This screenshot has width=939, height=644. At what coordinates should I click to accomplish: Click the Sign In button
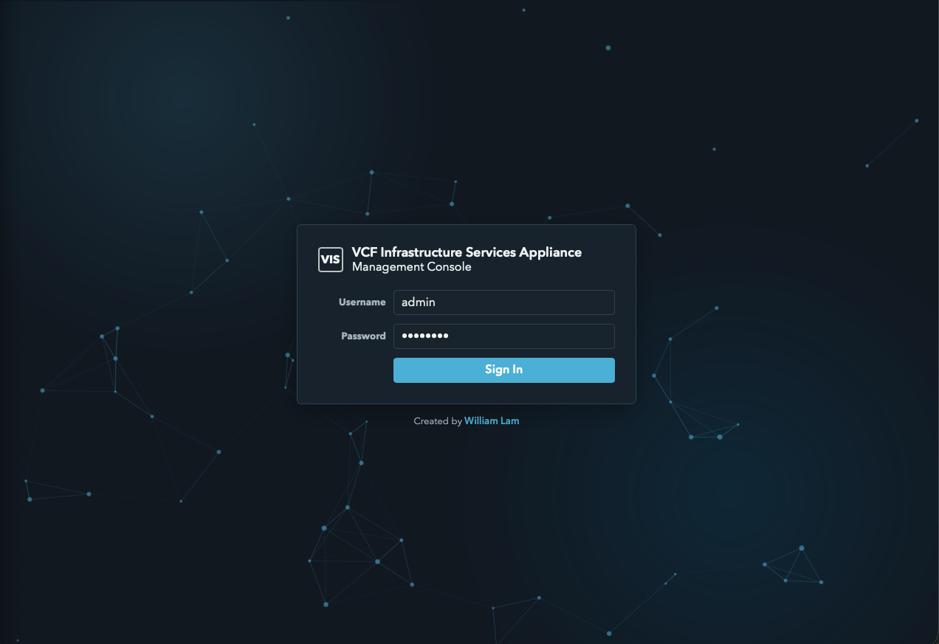(x=504, y=370)
